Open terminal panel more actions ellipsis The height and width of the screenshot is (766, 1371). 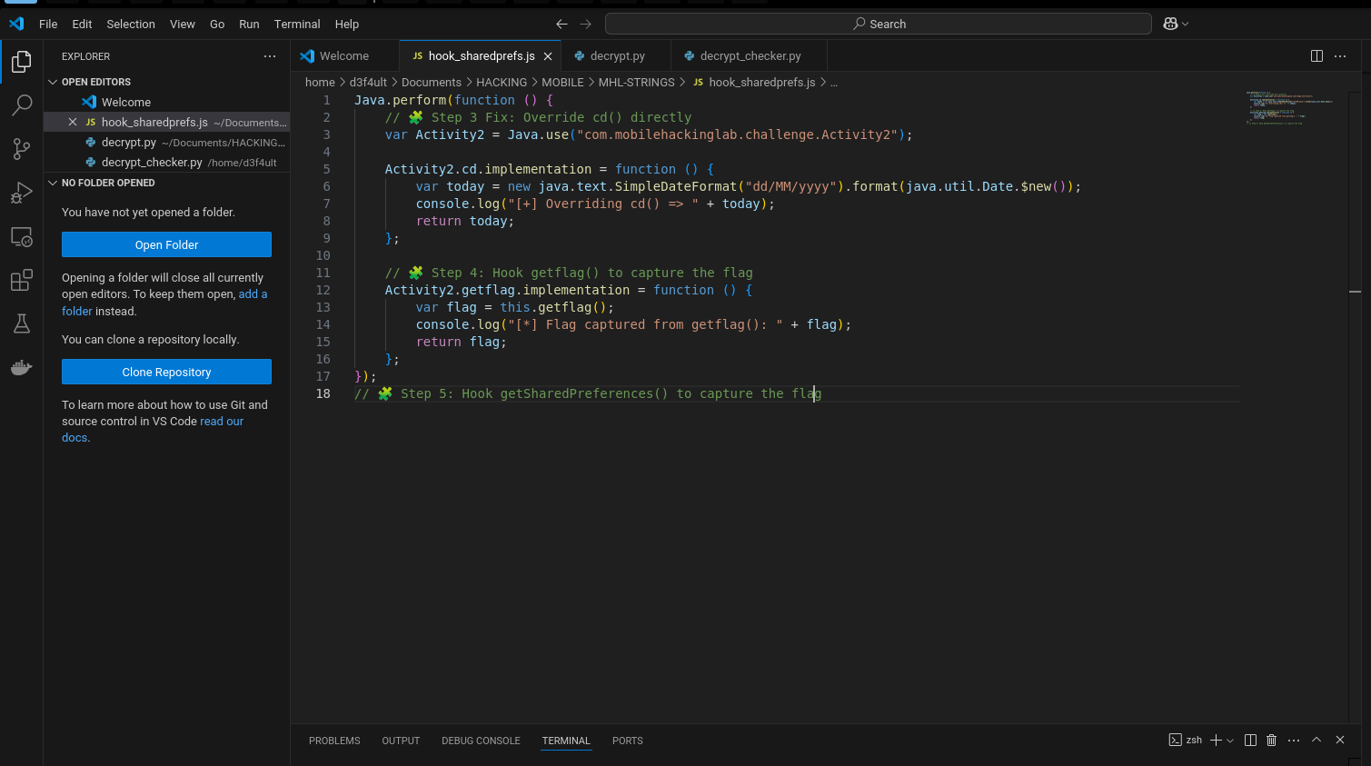coord(1294,741)
